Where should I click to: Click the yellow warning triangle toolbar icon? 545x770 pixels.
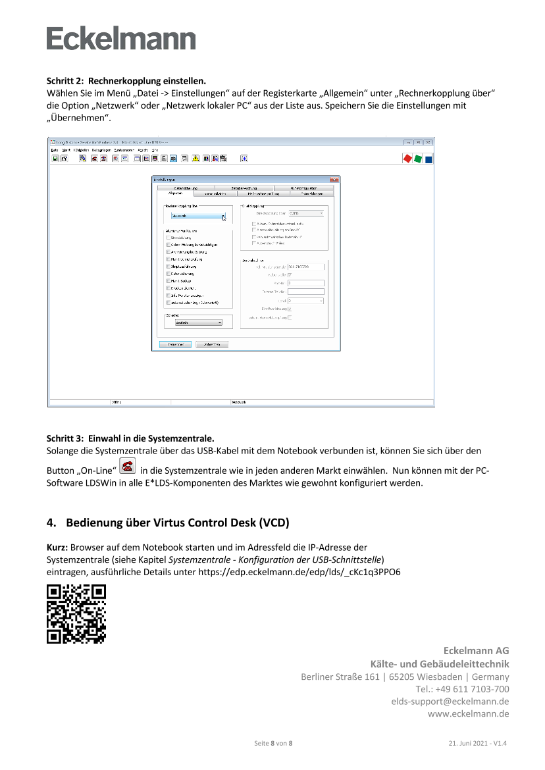[x=195, y=159]
